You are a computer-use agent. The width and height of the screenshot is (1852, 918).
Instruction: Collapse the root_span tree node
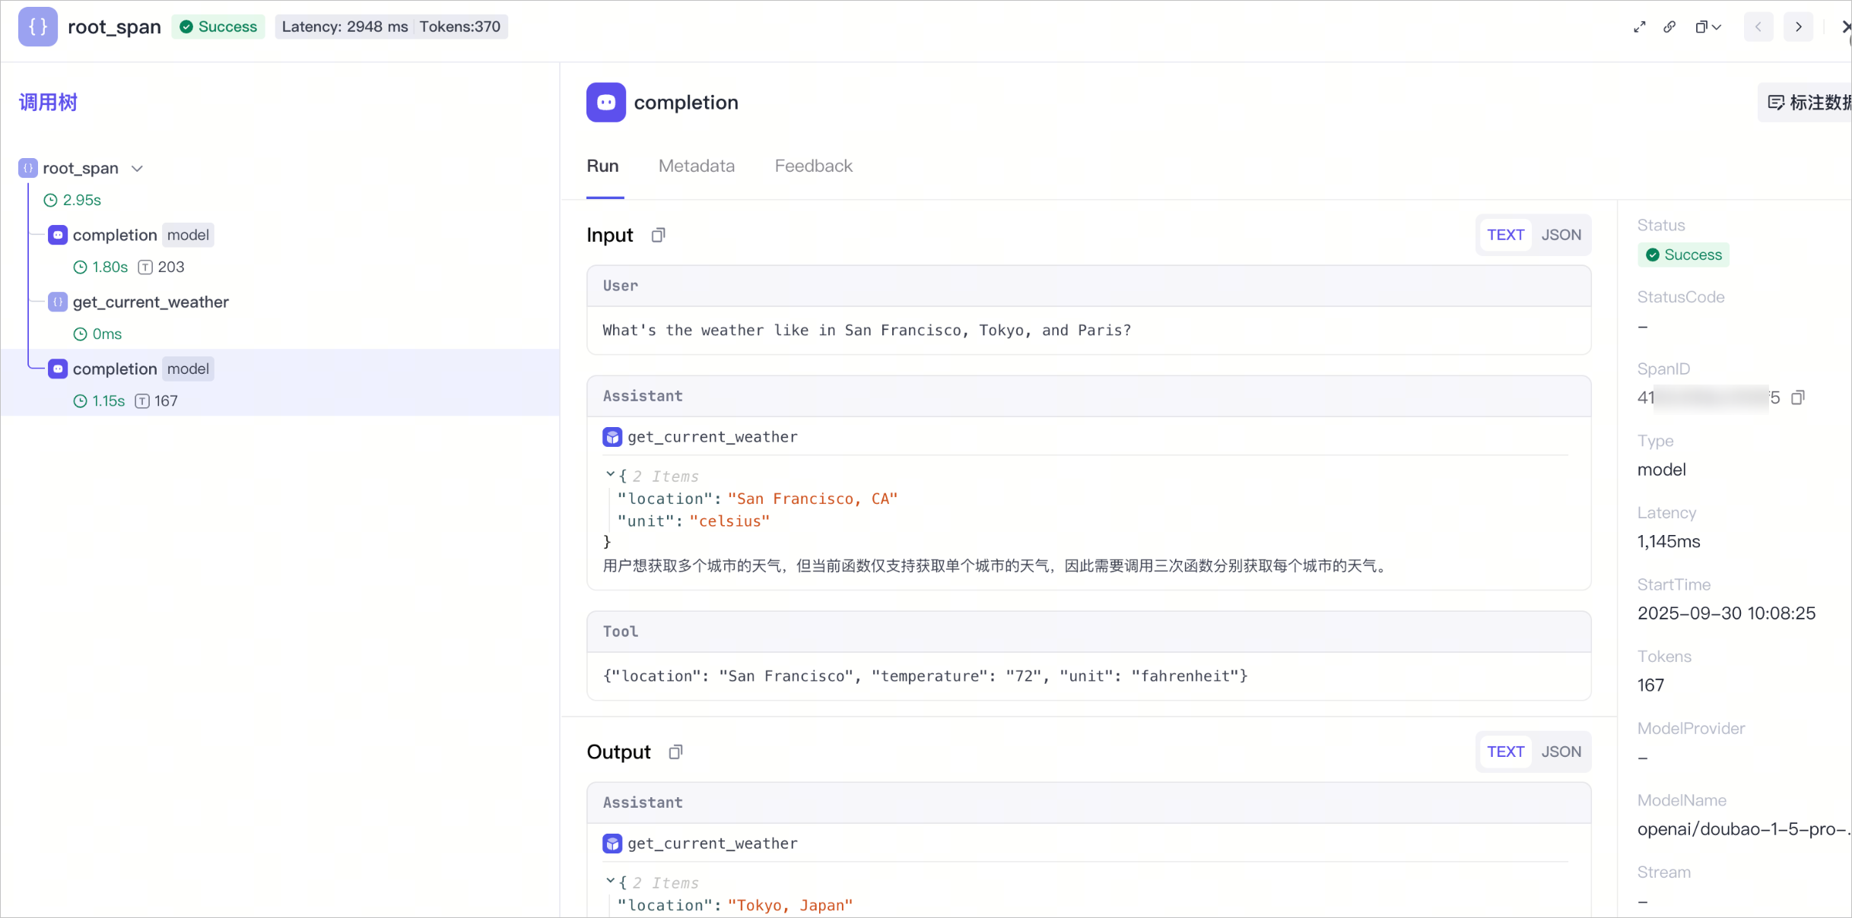click(138, 169)
